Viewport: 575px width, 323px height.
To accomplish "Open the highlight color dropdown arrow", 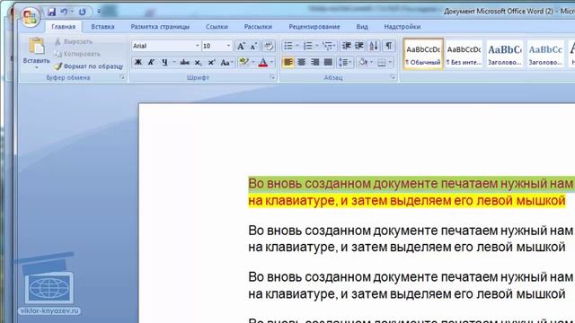I will click(252, 62).
